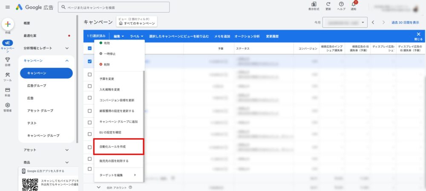Expand the 分析情報とレポート section

pos(67,48)
